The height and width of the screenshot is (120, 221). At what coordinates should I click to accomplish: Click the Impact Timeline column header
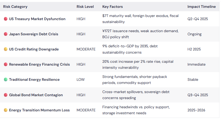(x=202, y=7)
